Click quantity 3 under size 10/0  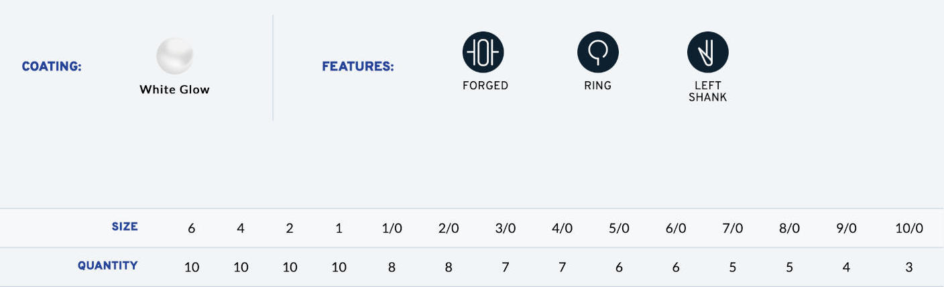pyautogui.click(x=909, y=267)
